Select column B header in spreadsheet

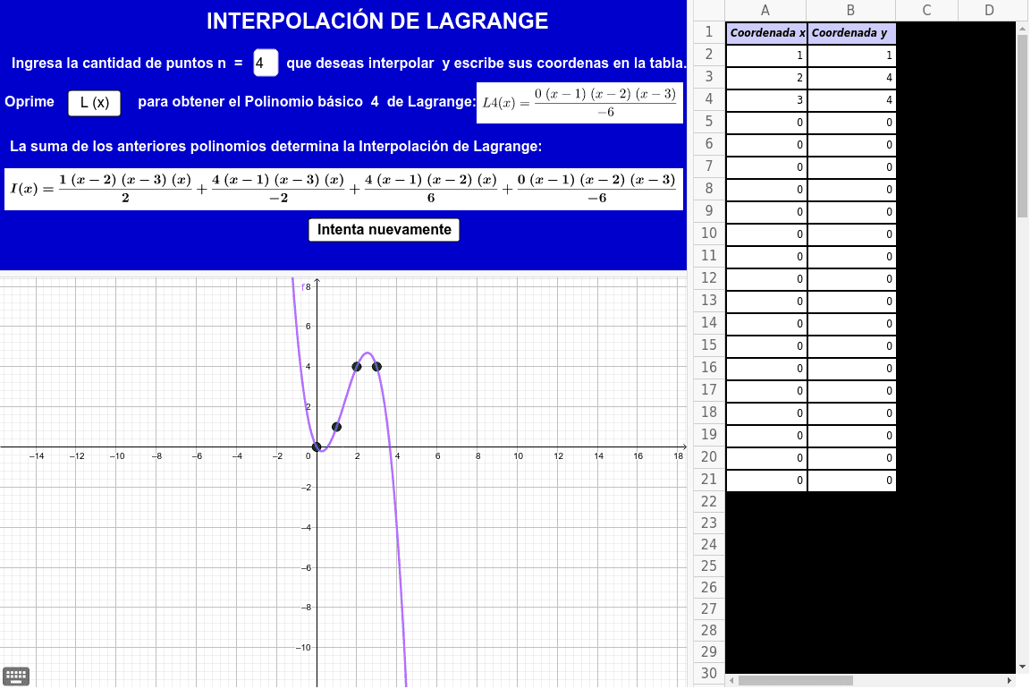[x=850, y=11]
